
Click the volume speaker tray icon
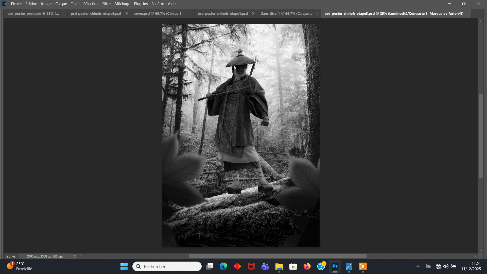click(x=446, y=266)
